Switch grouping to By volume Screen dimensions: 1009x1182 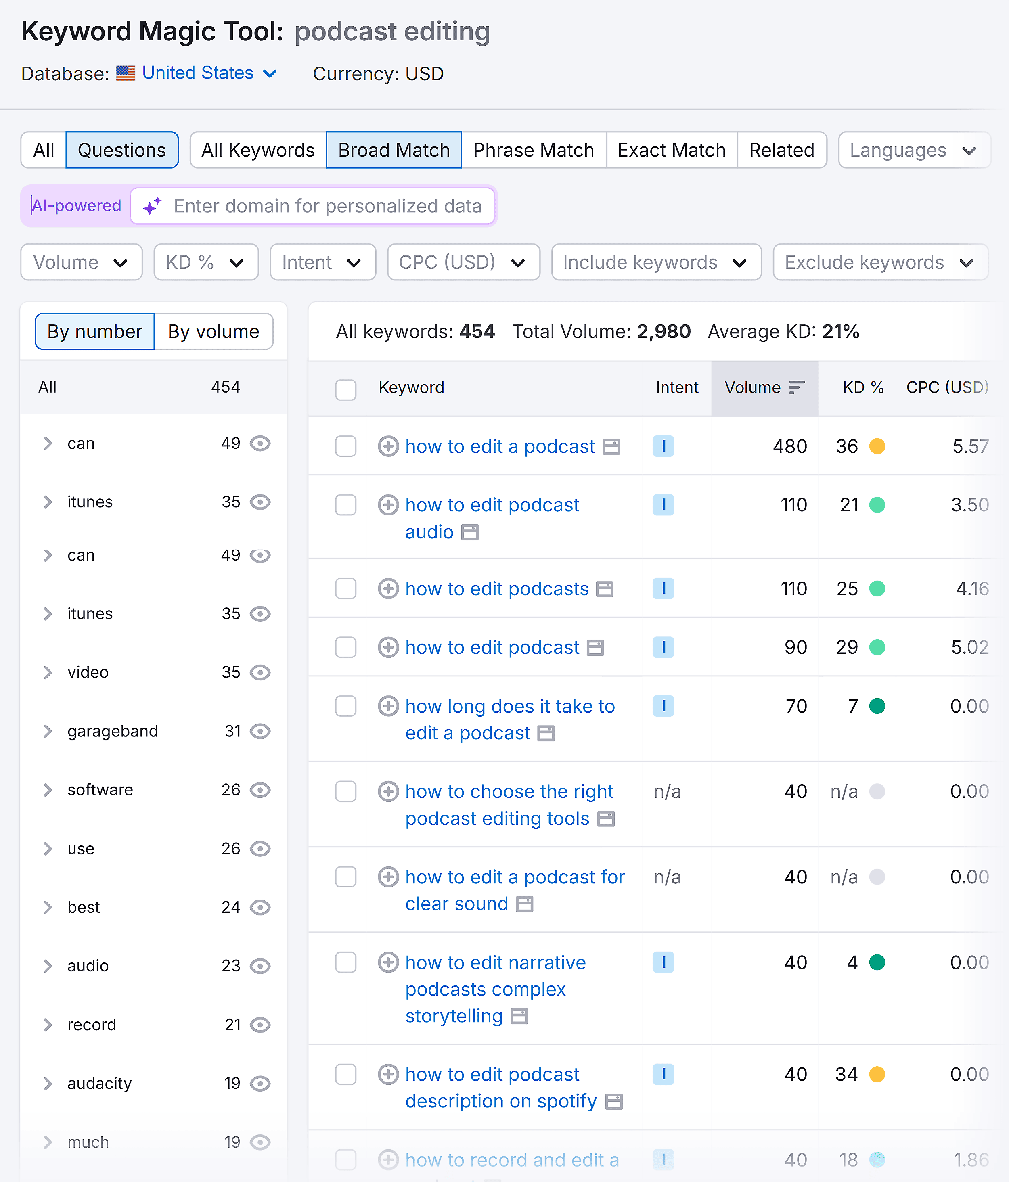point(214,331)
